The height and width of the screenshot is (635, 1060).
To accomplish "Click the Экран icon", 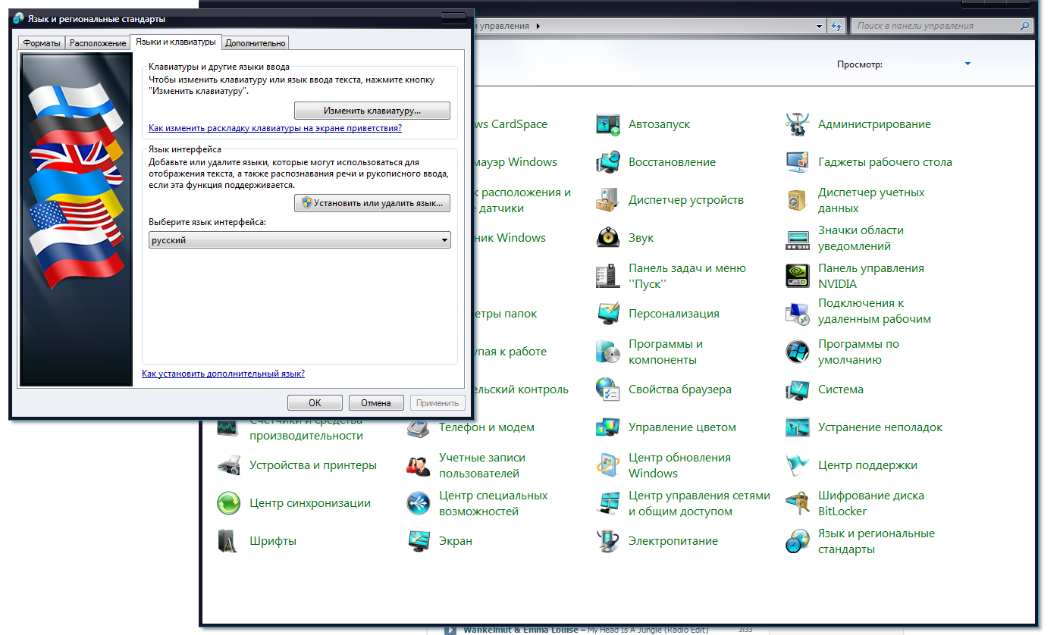I will 419,541.
